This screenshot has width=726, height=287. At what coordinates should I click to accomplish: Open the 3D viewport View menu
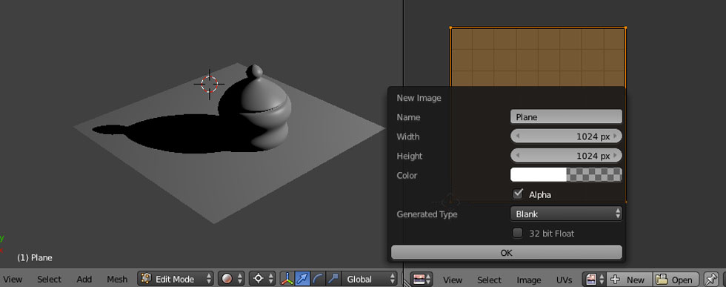(x=13, y=279)
